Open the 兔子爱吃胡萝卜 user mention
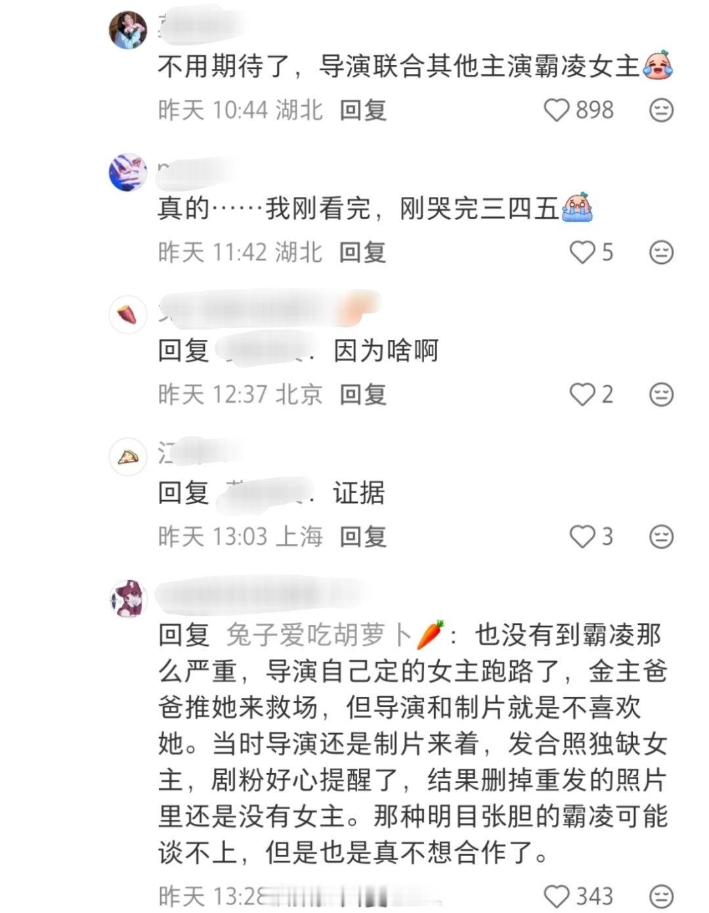Viewport: 709px width, 913px height. pos(335,635)
